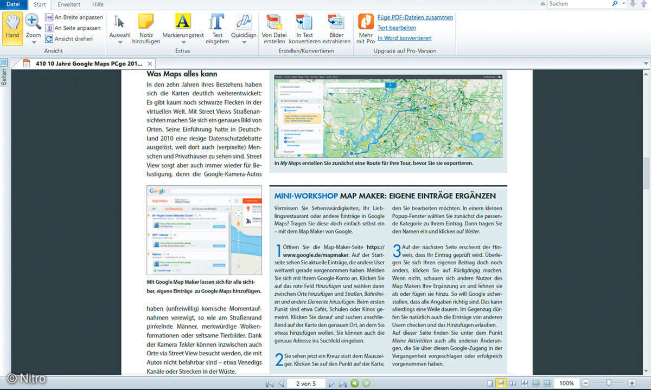The image size is (651, 390).
Task: Click the Text bearbeiten link
Action: pyautogui.click(x=397, y=28)
